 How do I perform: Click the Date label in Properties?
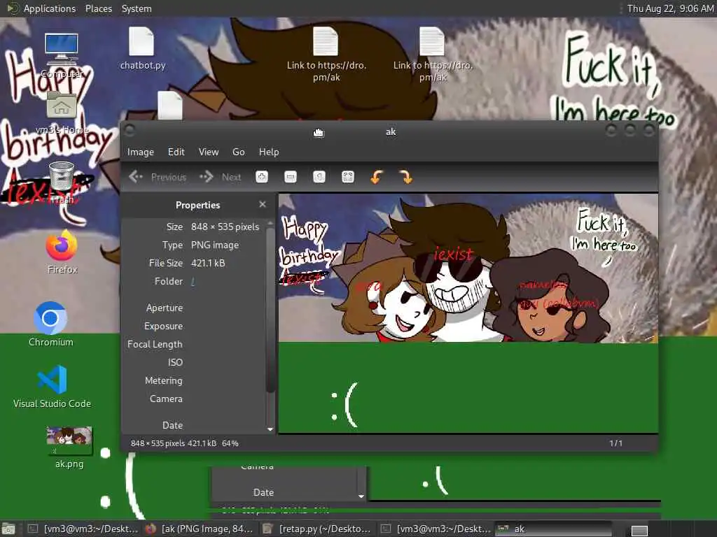(x=172, y=425)
